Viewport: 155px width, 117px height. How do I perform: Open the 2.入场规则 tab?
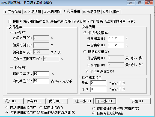pyautogui.click(x=32, y=12)
